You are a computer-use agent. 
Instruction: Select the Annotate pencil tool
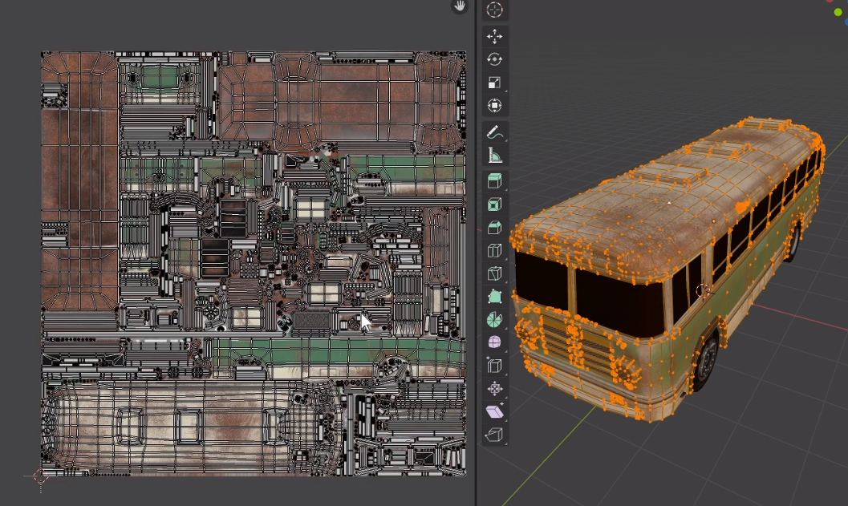pyautogui.click(x=494, y=132)
